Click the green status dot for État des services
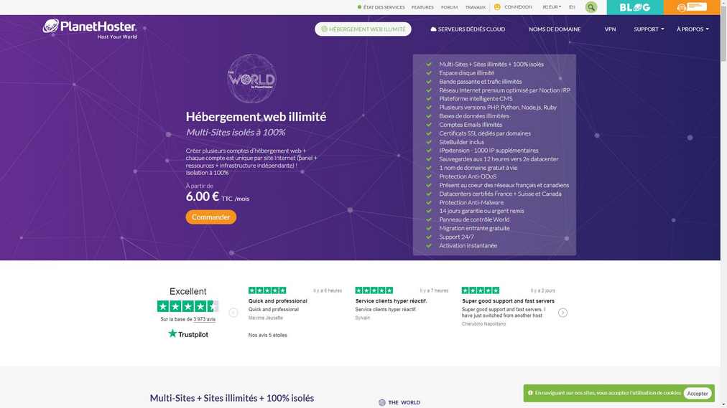 (x=359, y=7)
